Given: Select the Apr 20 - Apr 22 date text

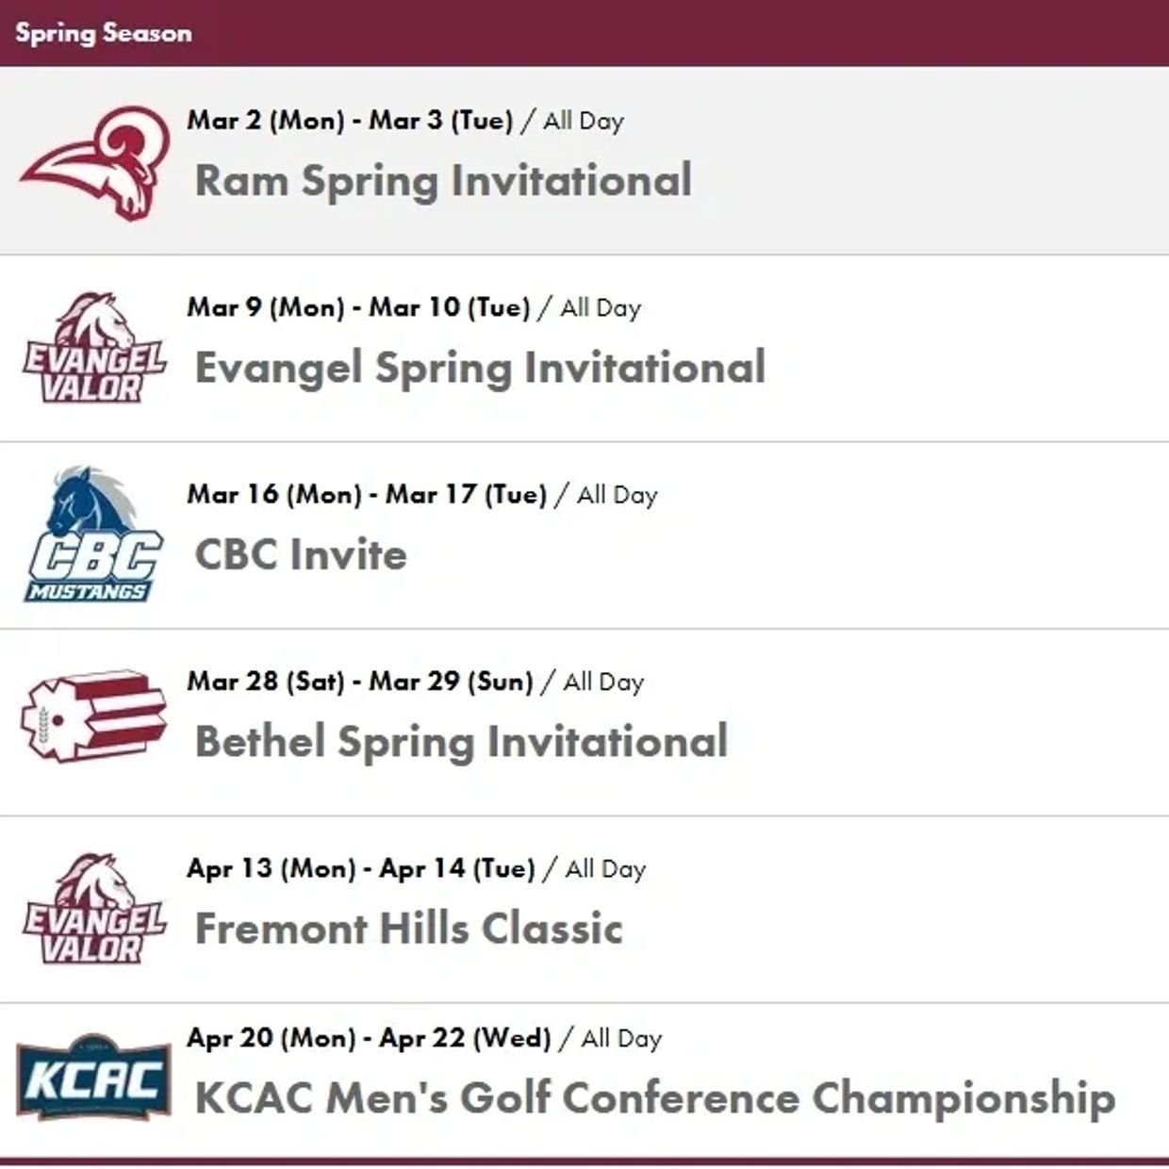Looking at the screenshot, I should [369, 1038].
